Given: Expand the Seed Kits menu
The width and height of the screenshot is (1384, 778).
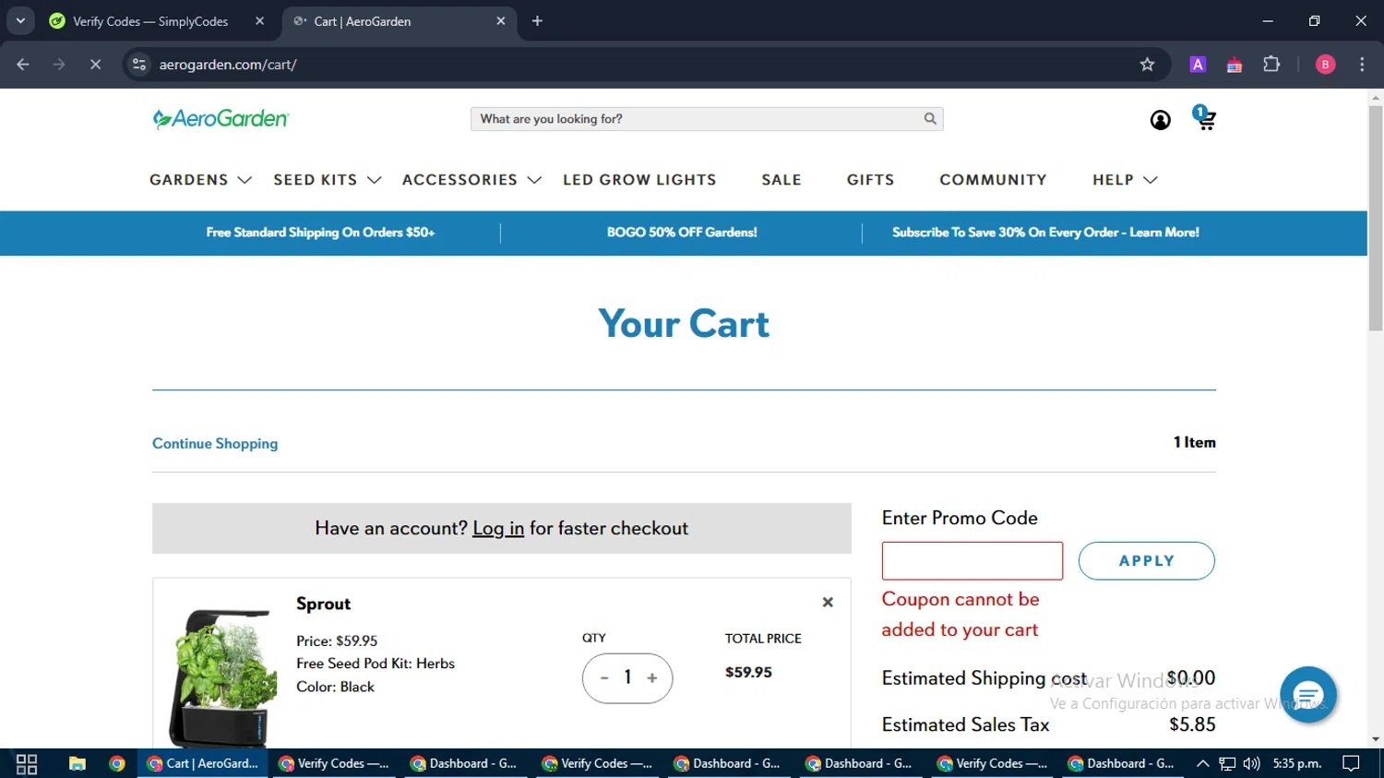Looking at the screenshot, I should [x=327, y=180].
